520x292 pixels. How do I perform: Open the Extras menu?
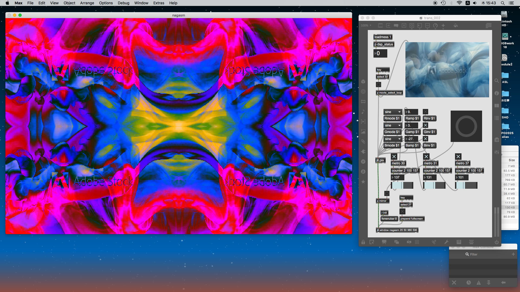pyautogui.click(x=158, y=3)
